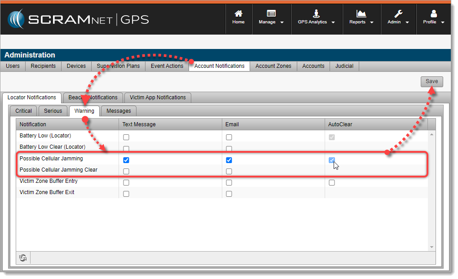Uncheck Possible Cellular Jamming Text Message checkbox

(126, 160)
